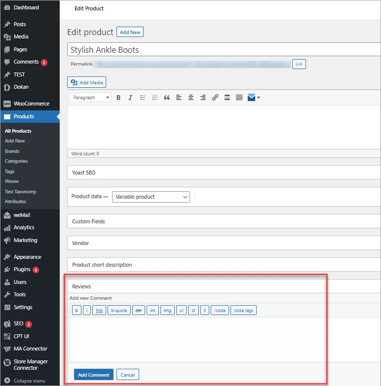Screen dimensions: 381x386
Task: Click the Add Comment button
Action: pyautogui.click(x=93, y=375)
